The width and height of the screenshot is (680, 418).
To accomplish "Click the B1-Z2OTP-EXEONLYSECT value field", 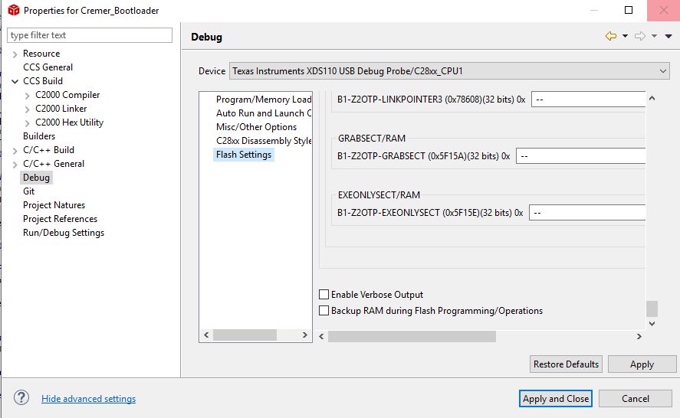I will 587,213.
